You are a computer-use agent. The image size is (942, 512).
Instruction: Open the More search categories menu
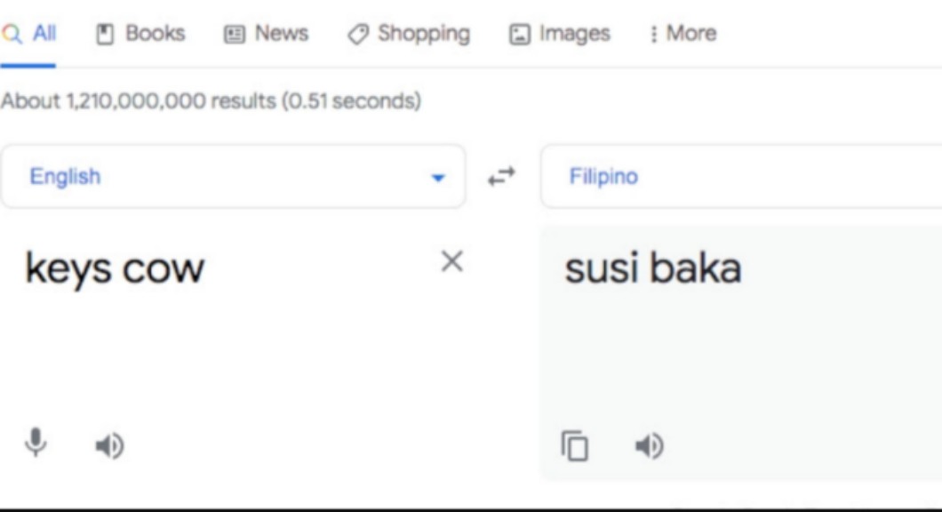coord(683,34)
